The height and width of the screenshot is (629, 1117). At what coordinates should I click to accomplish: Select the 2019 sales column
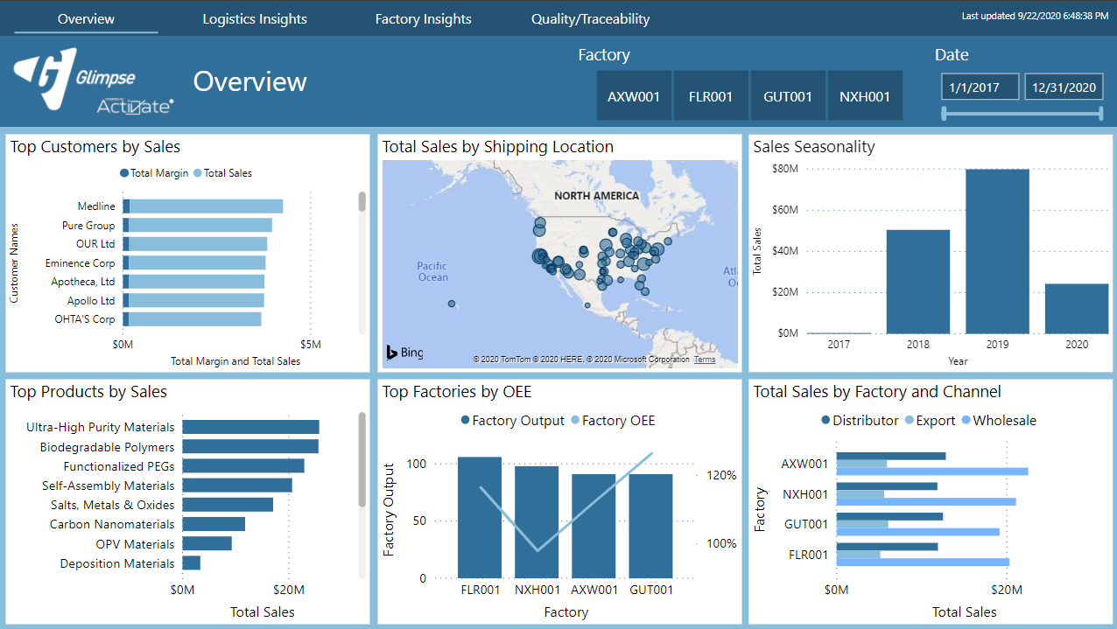[x=997, y=252]
